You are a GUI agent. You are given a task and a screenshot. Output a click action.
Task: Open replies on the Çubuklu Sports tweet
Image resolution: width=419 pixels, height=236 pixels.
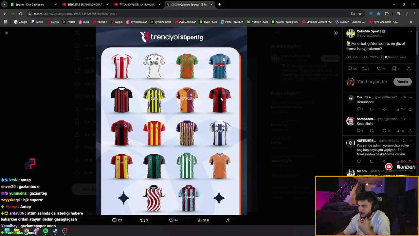tap(350, 69)
